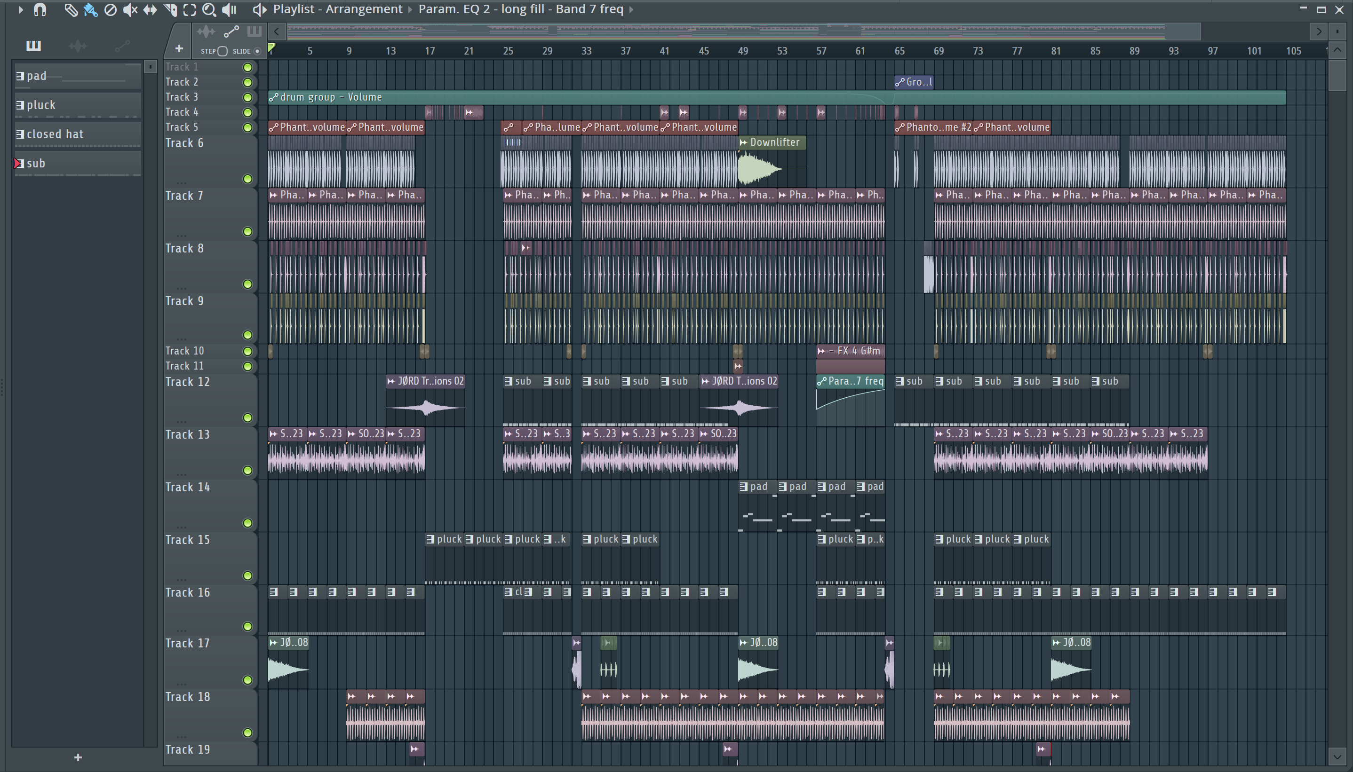Viewport: 1353px width, 772px height.
Task: Select the Slip tool
Action: coord(150,9)
